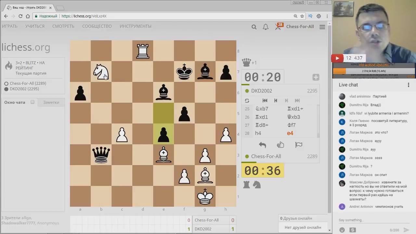
Task: Open the СМОТРЕТЬ menu
Action: (x=63, y=26)
